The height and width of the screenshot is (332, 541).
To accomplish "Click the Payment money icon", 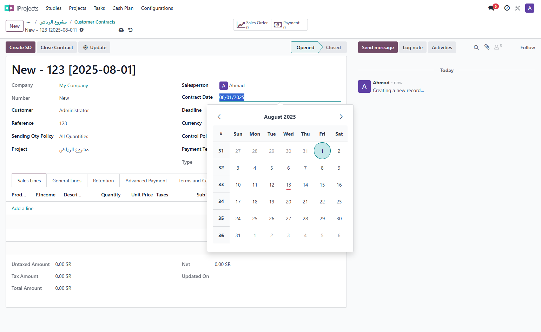I will pyautogui.click(x=278, y=25).
